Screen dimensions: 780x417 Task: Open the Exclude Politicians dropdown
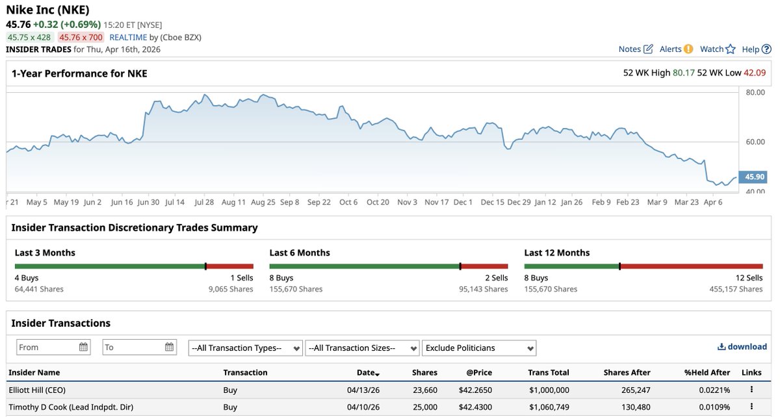[479, 348]
